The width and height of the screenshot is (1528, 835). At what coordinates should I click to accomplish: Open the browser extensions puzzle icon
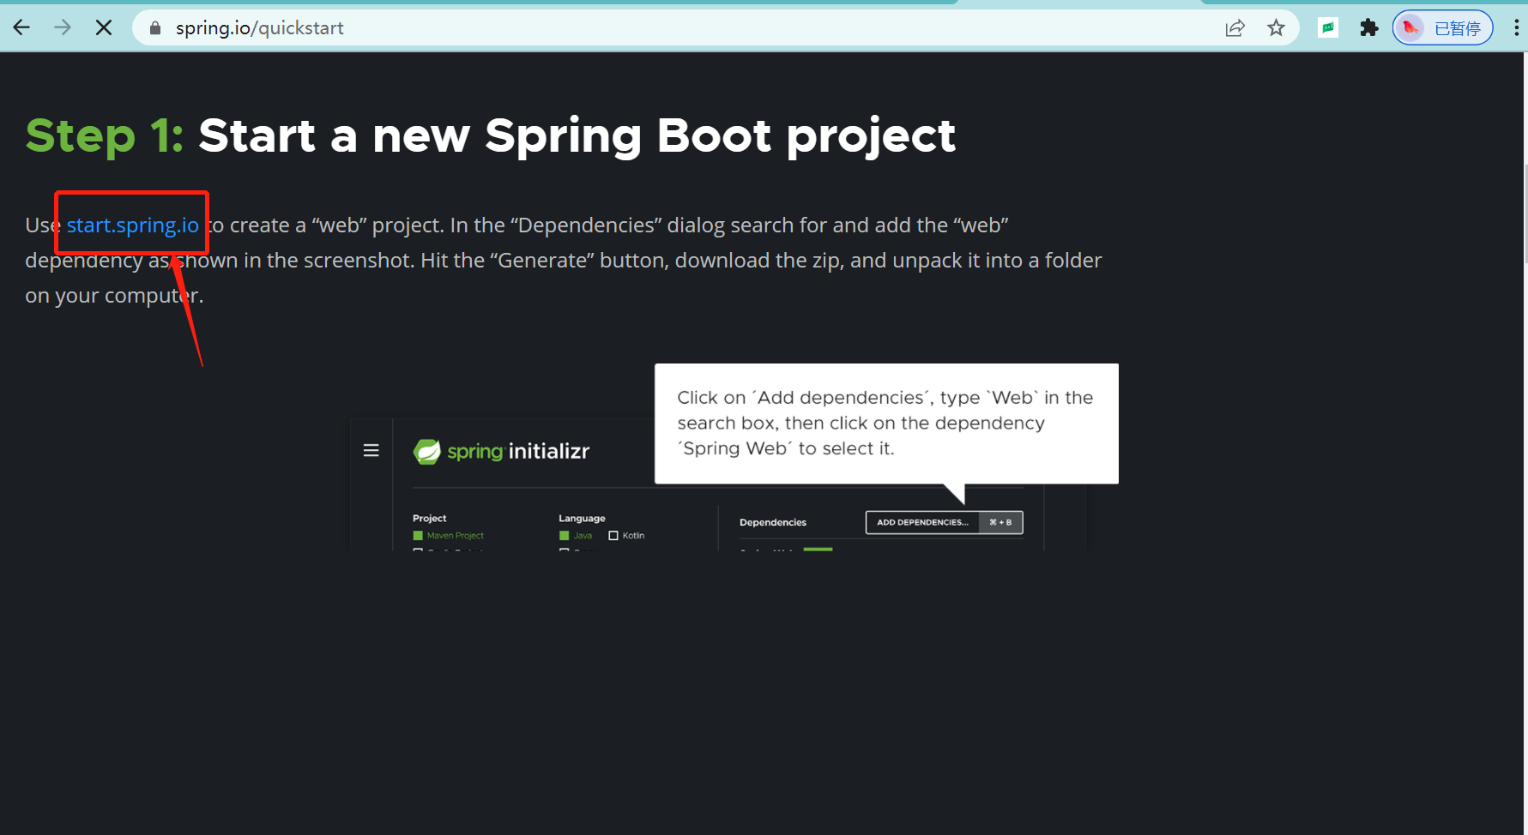(1369, 27)
